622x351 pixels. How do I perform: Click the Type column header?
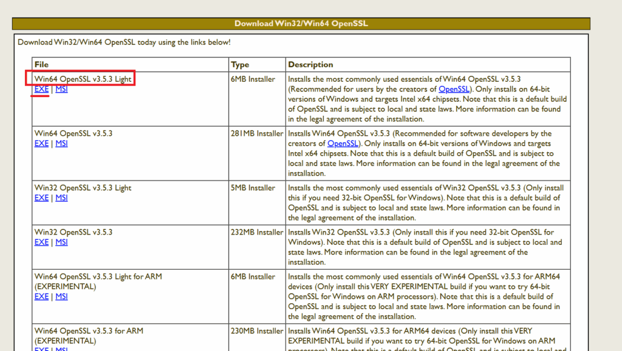tap(241, 64)
